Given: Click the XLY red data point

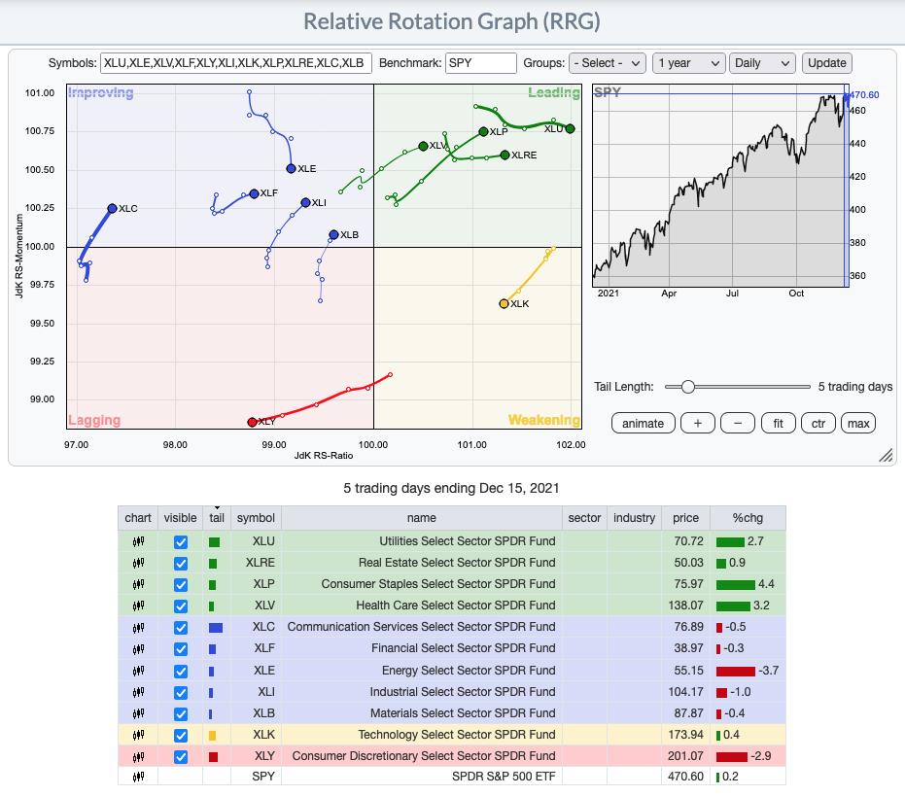Looking at the screenshot, I should pyautogui.click(x=252, y=422).
